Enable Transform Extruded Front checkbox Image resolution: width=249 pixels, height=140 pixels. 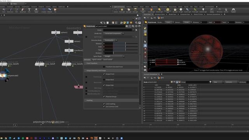104,67
